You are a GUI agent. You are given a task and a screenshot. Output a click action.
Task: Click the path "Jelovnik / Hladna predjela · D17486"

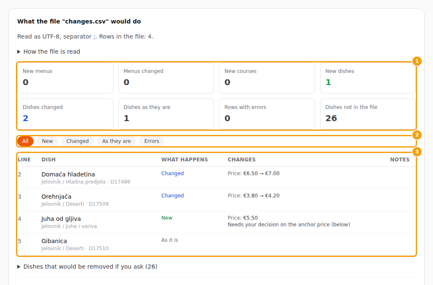(x=86, y=182)
